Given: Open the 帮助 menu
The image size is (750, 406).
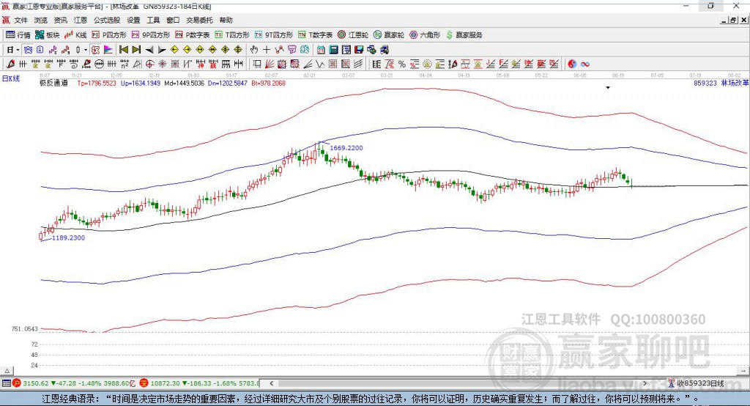Looking at the screenshot, I should (226, 20).
